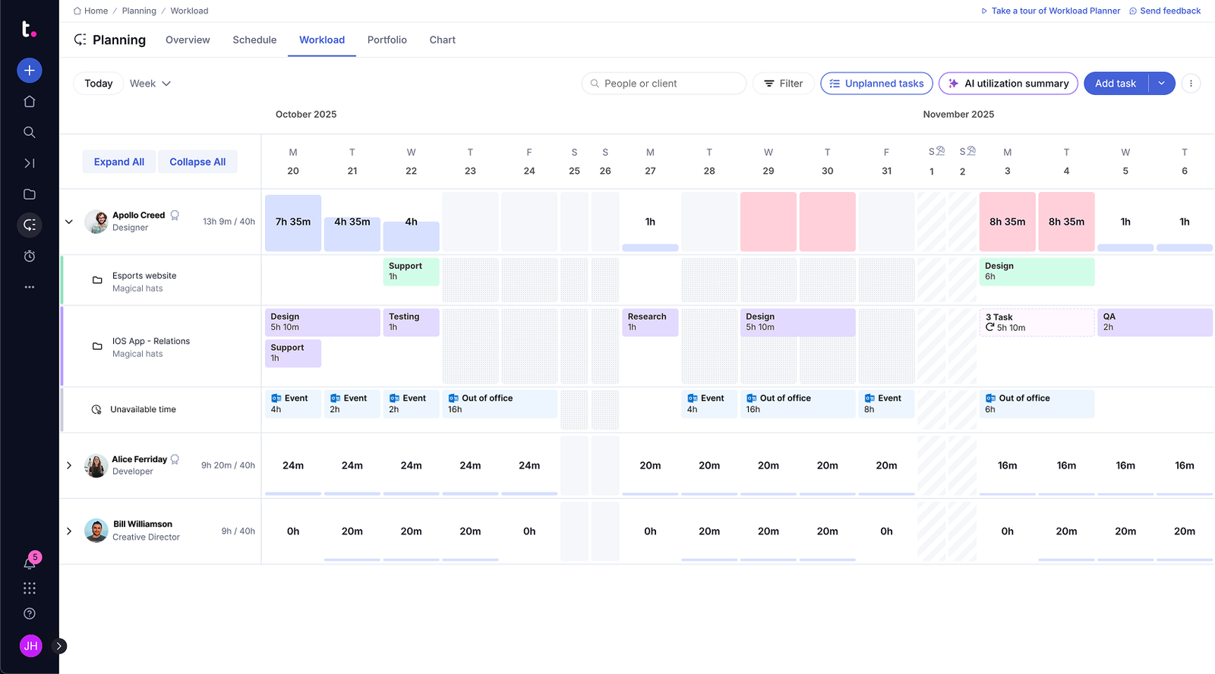
Task: Click the home icon in sidebar
Action: coord(30,102)
